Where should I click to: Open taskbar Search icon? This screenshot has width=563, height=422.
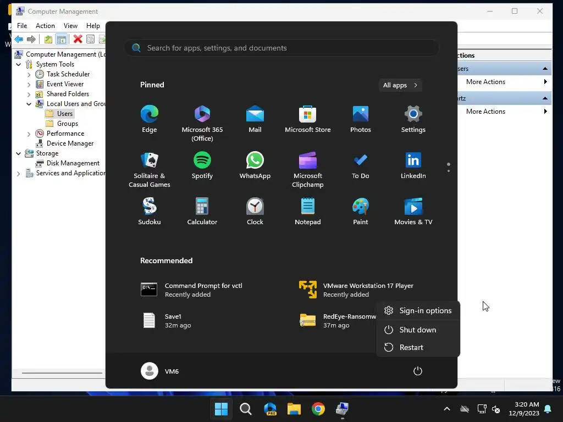click(x=246, y=408)
